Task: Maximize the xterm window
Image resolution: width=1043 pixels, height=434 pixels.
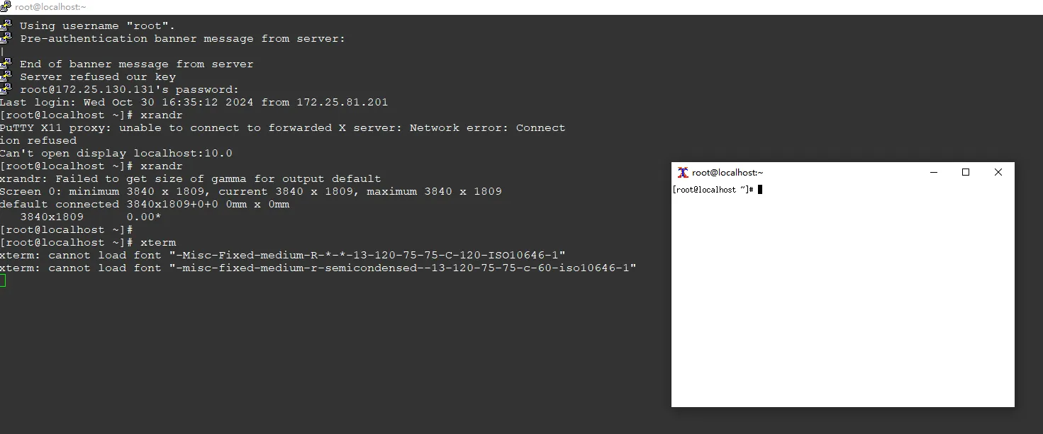Action: [x=966, y=172]
